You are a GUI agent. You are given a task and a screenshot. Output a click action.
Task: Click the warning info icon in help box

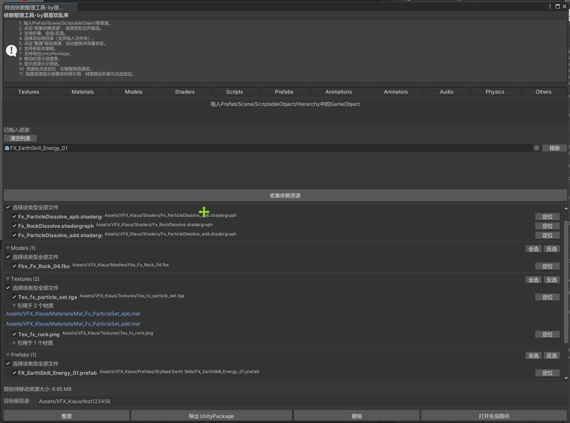tap(11, 51)
